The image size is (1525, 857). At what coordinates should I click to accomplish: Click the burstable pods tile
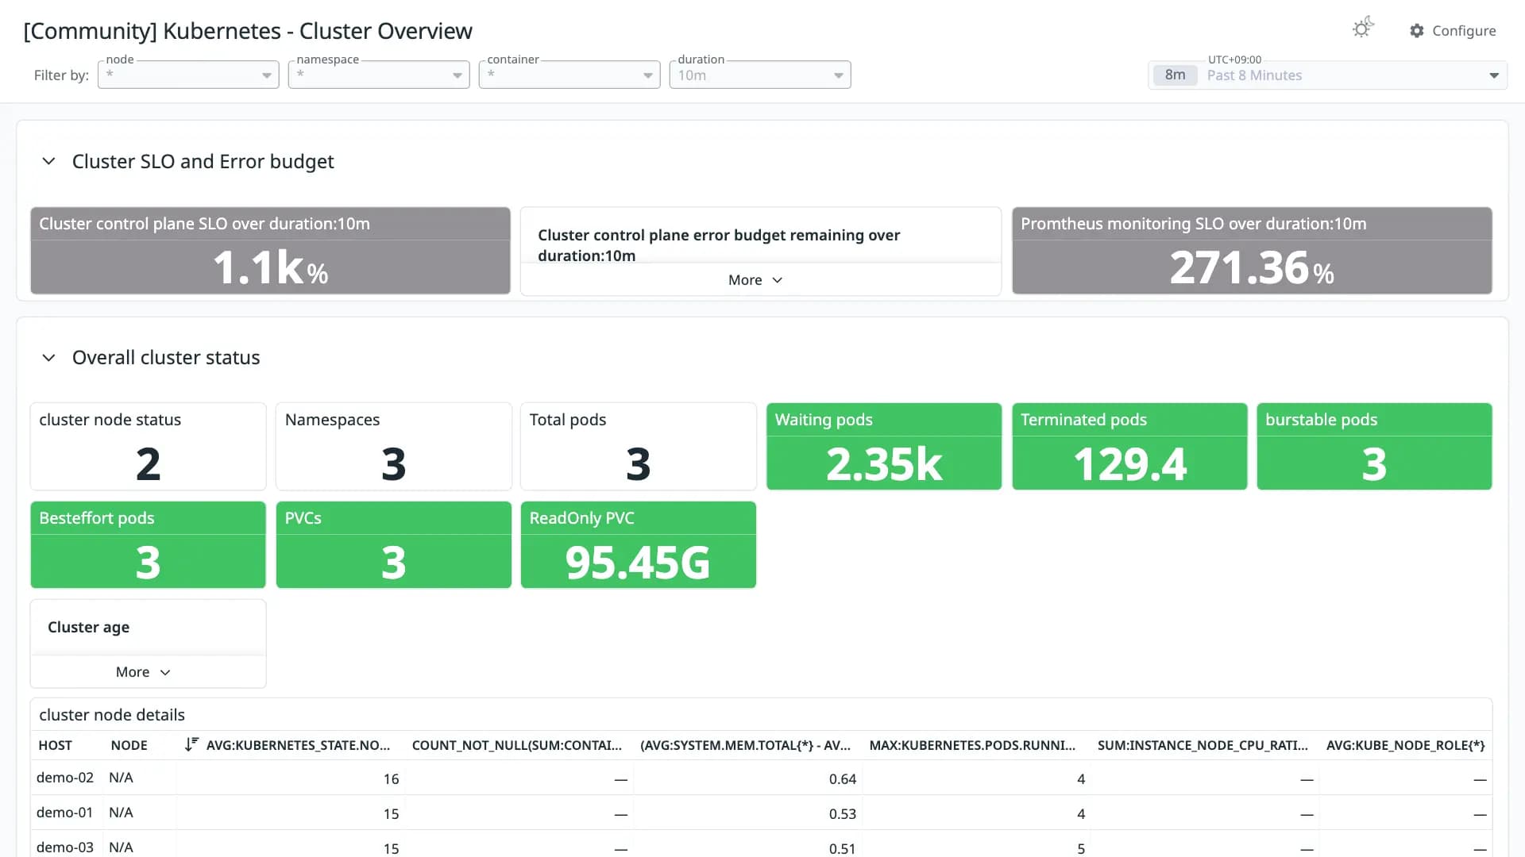(1374, 446)
